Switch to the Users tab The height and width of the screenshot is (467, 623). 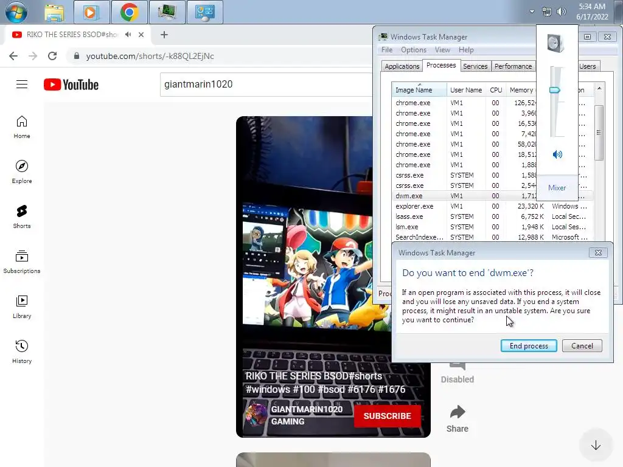[588, 66]
